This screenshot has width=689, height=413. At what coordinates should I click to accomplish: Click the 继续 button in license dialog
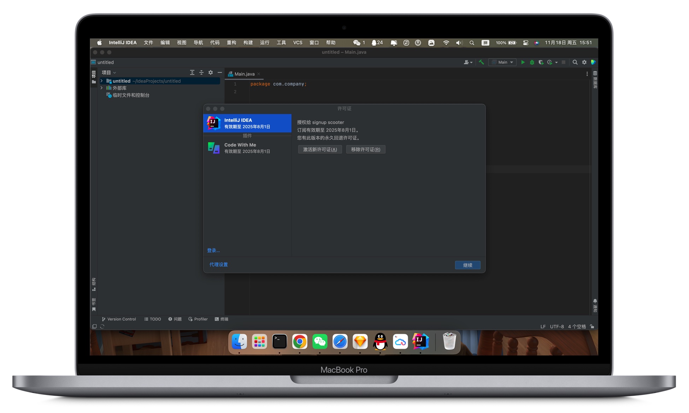coord(467,265)
